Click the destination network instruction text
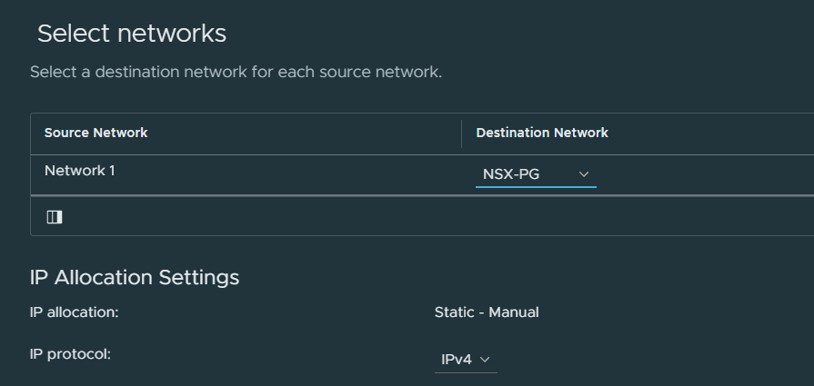This screenshot has height=386, width=814. coord(236,72)
